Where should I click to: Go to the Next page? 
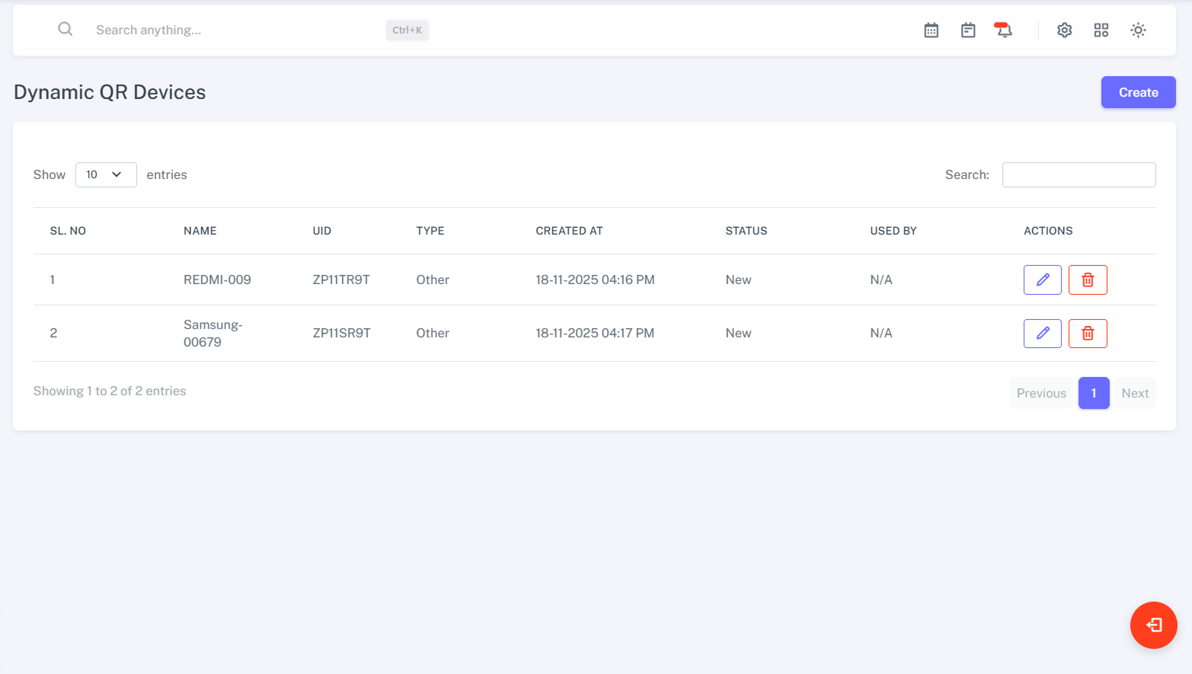[x=1134, y=393]
